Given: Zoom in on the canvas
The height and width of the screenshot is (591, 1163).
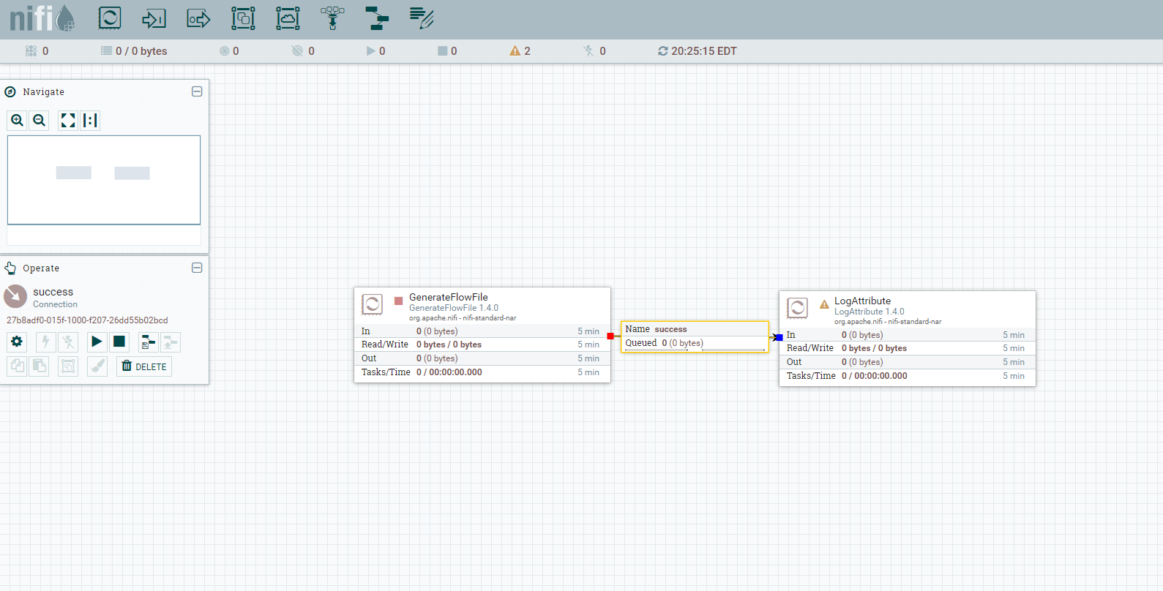Looking at the screenshot, I should tap(17, 120).
